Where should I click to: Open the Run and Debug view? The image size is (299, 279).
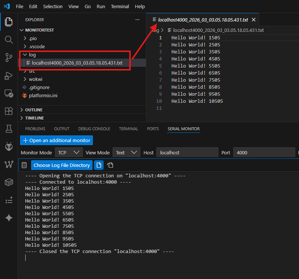point(9,75)
